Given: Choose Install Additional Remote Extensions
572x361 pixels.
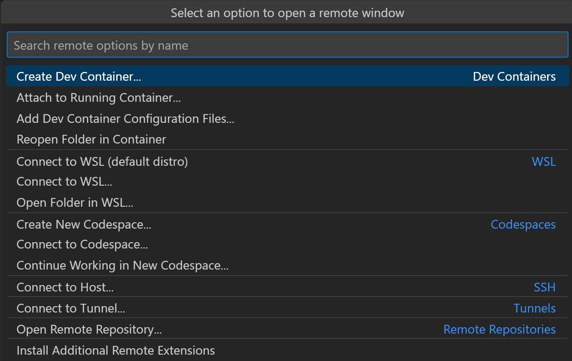Looking at the screenshot, I should (x=287, y=350).
